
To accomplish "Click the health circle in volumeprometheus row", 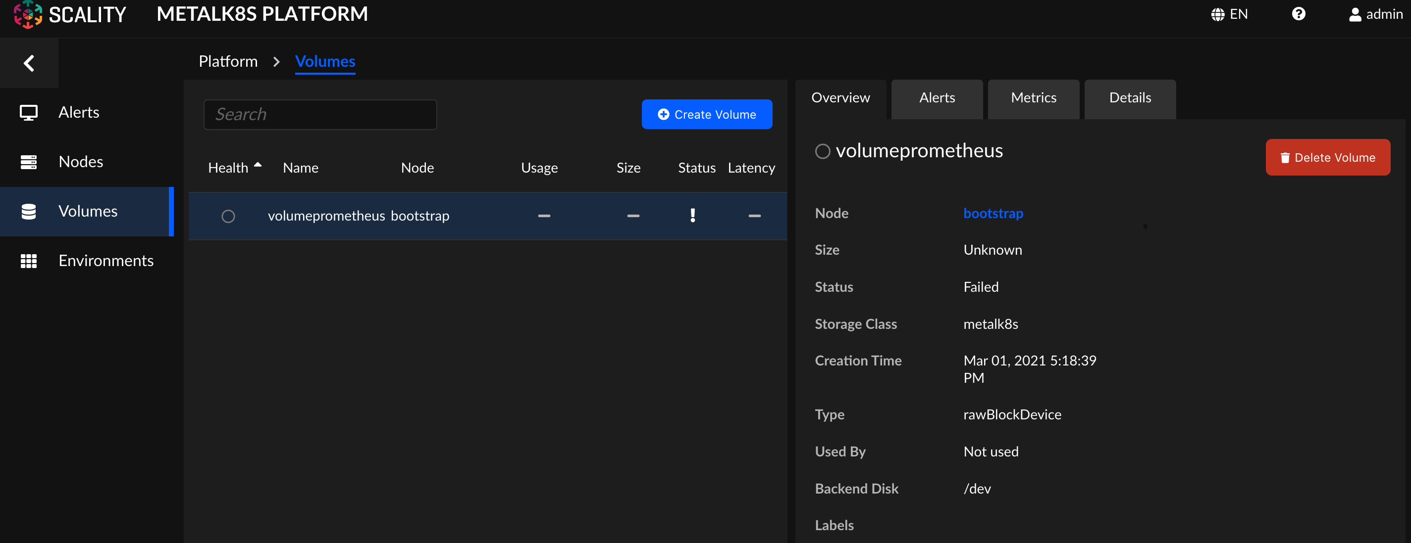I will click(228, 217).
